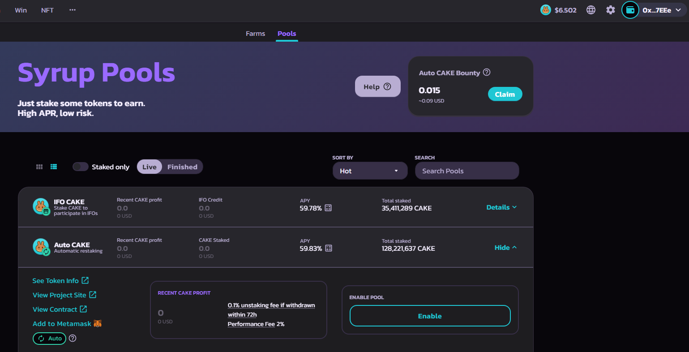Viewport: 689px width, 352px height.
Task: Open APY calculator for Auto CAKE
Action: click(329, 248)
